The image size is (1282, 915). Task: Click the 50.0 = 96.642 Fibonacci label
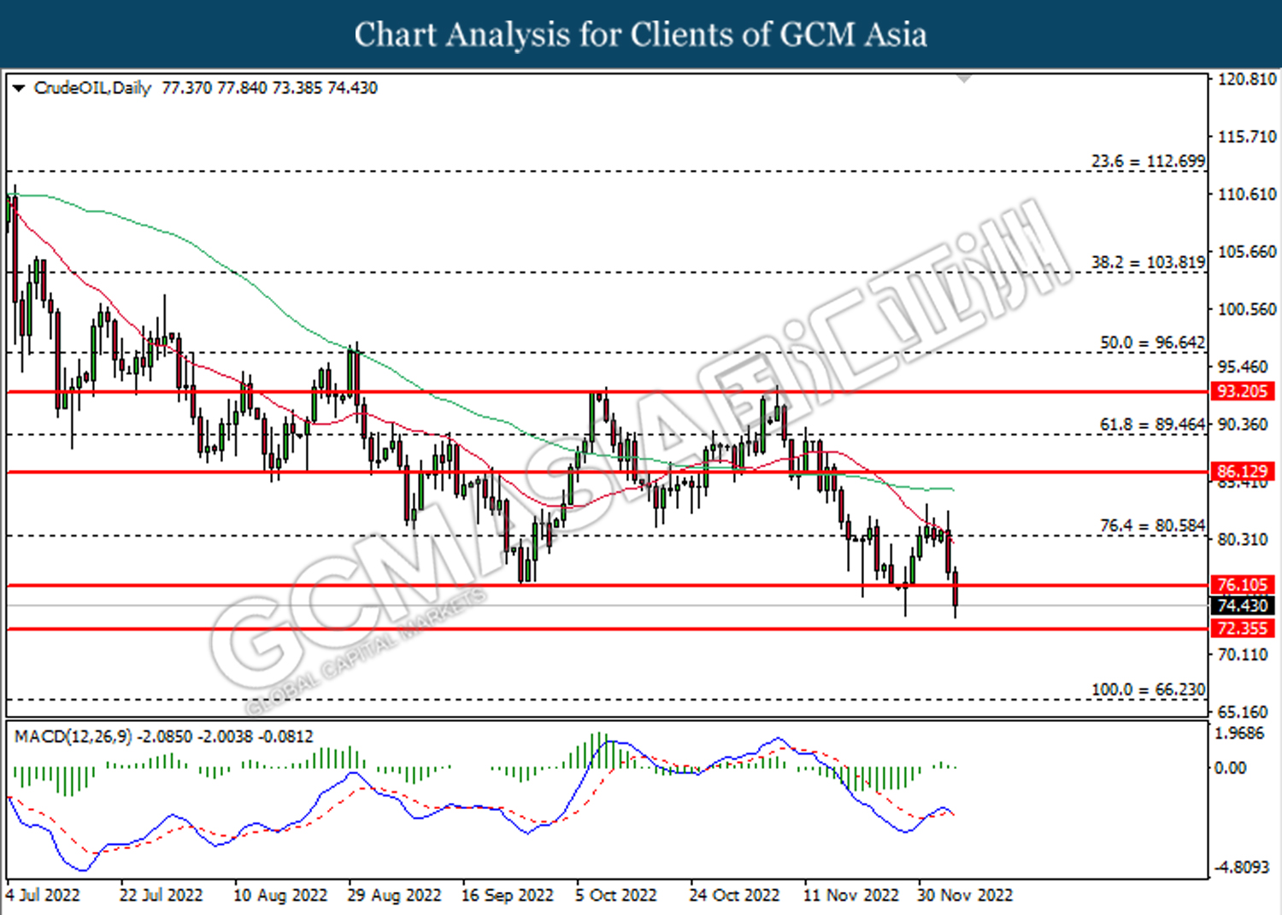pos(1152,343)
